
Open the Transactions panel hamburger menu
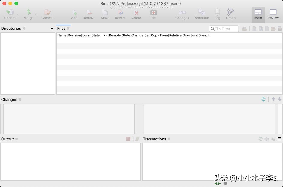279,139
